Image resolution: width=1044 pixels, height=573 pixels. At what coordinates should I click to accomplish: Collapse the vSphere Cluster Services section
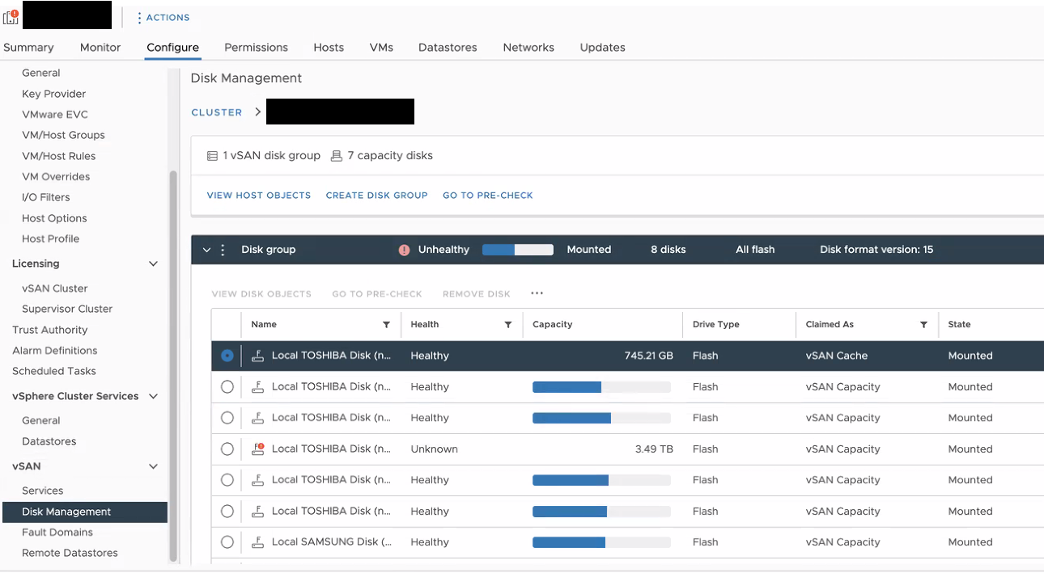tap(153, 396)
